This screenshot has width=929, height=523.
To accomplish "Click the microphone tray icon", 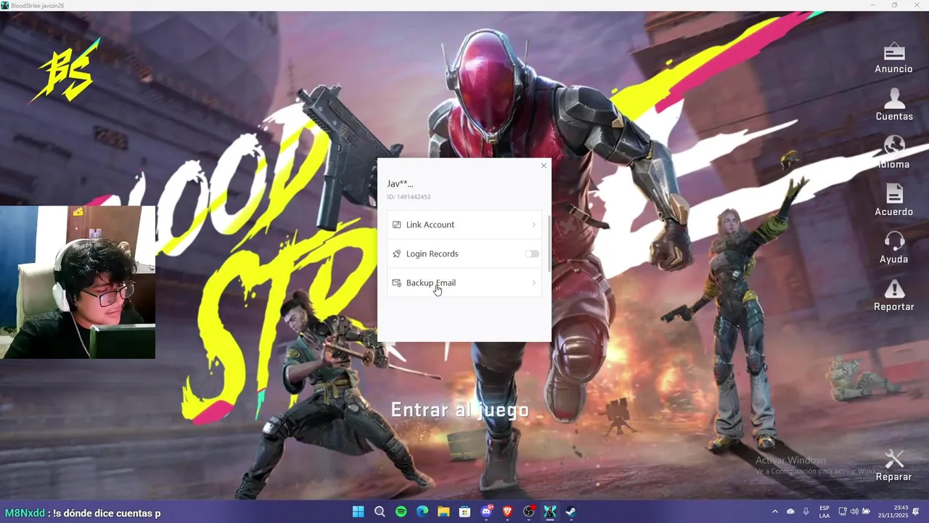I will coord(806,511).
